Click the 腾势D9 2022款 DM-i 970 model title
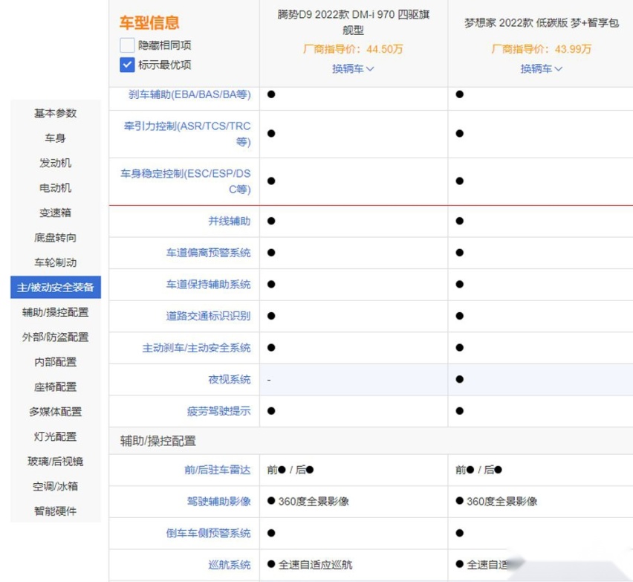The image size is (633, 582). pyautogui.click(x=353, y=22)
